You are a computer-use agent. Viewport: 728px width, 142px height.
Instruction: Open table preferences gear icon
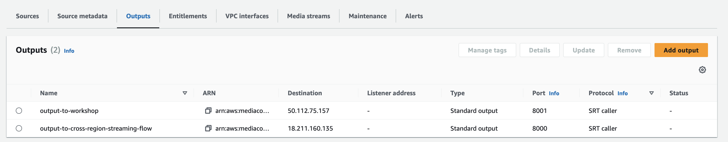point(702,70)
